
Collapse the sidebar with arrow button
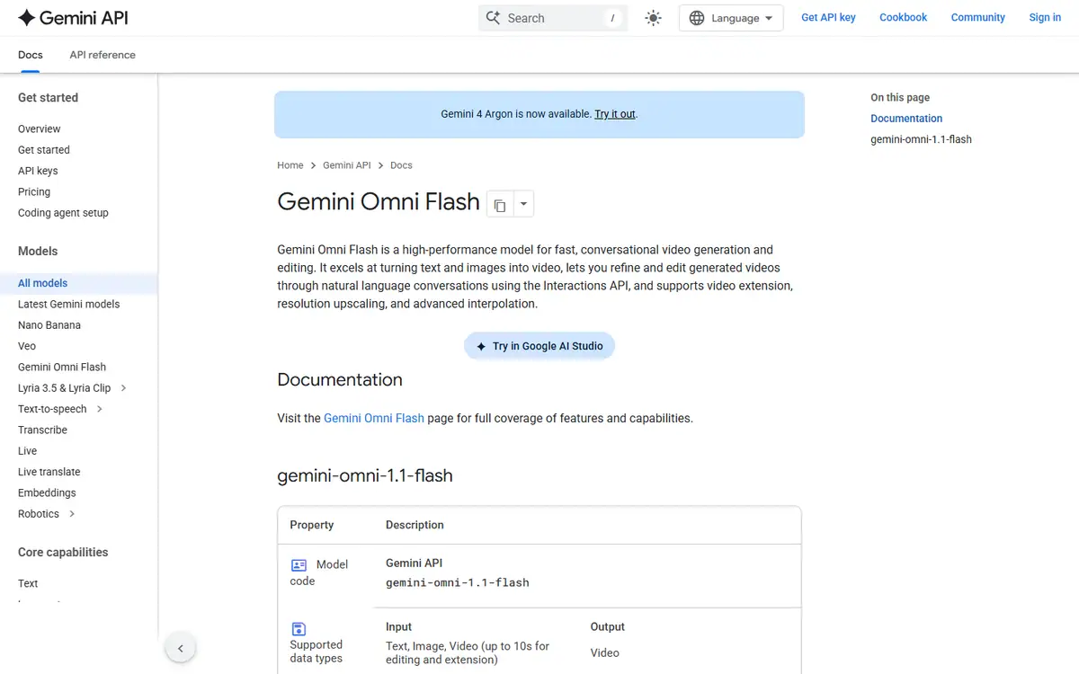pyautogui.click(x=180, y=648)
